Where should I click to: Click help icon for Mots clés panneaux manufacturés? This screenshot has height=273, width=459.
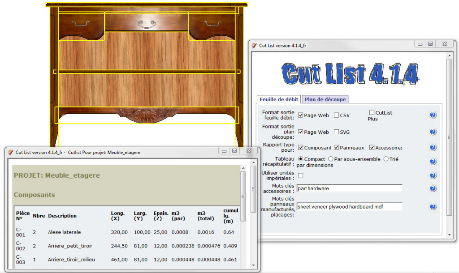[433, 207]
